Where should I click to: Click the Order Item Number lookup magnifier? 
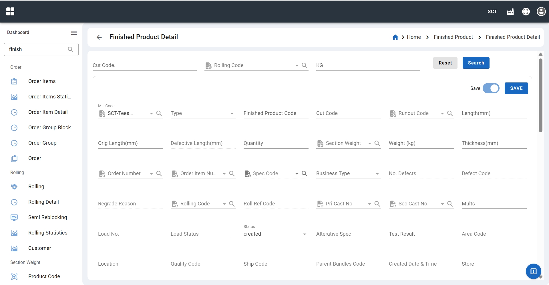coord(232,173)
